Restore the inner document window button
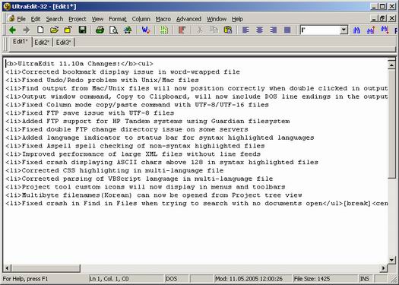 coord(382,18)
